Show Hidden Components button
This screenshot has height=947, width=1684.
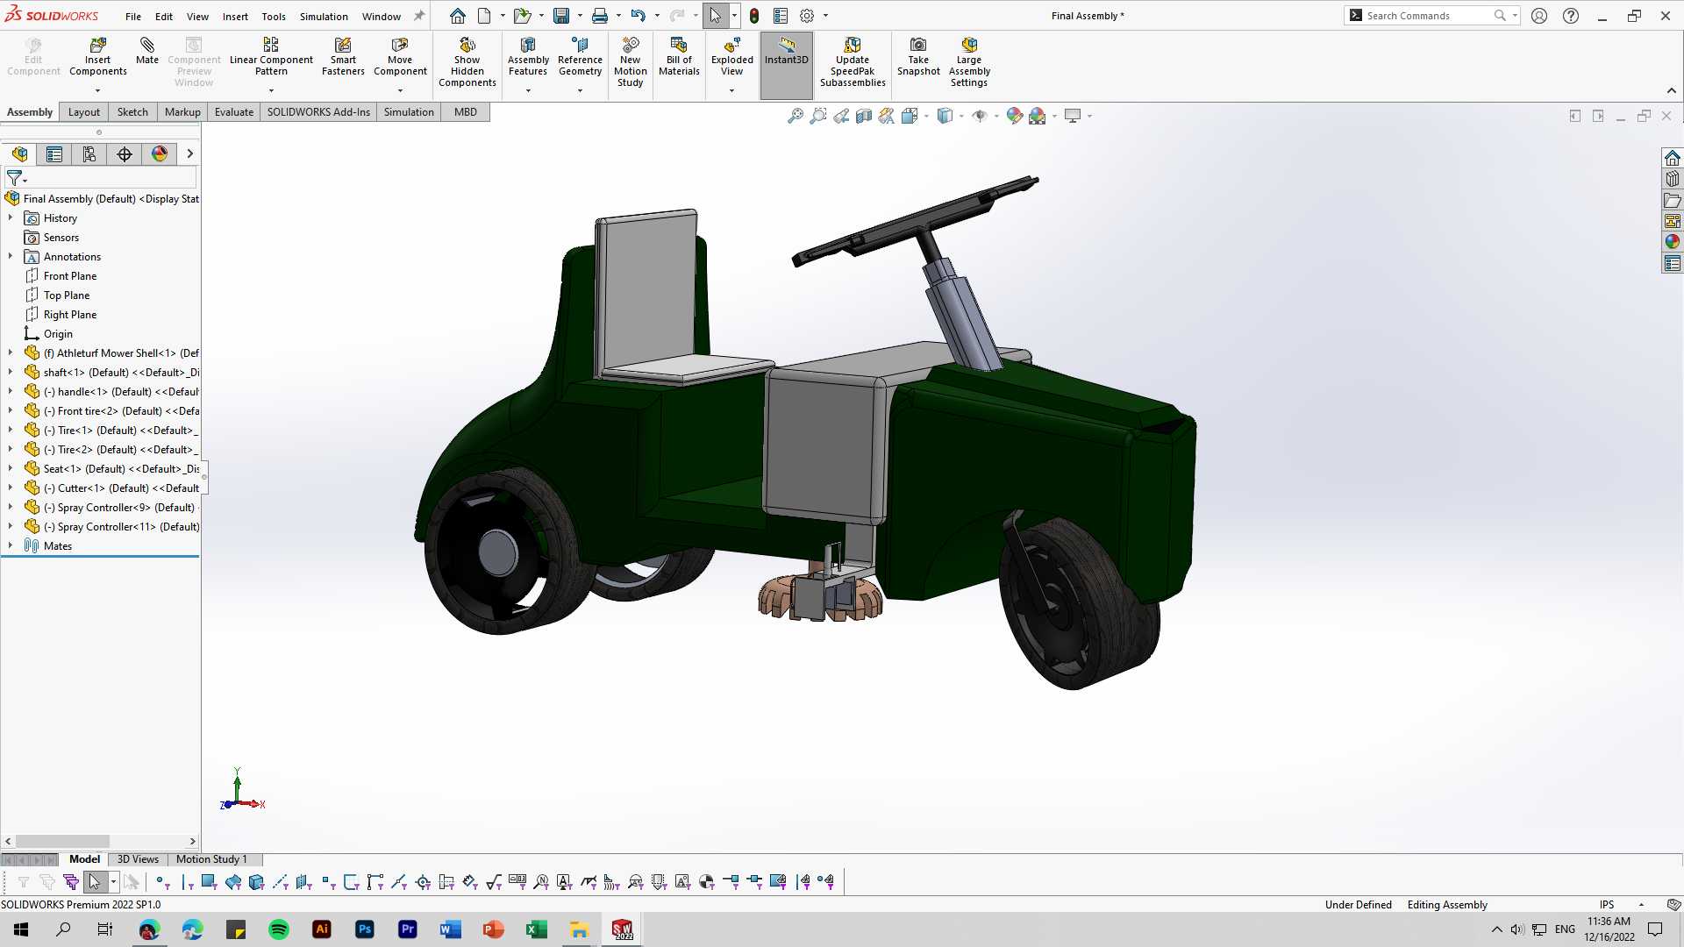[x=467, y=62]
